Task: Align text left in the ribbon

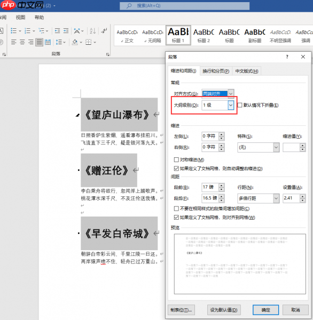Action: (14, 42)
